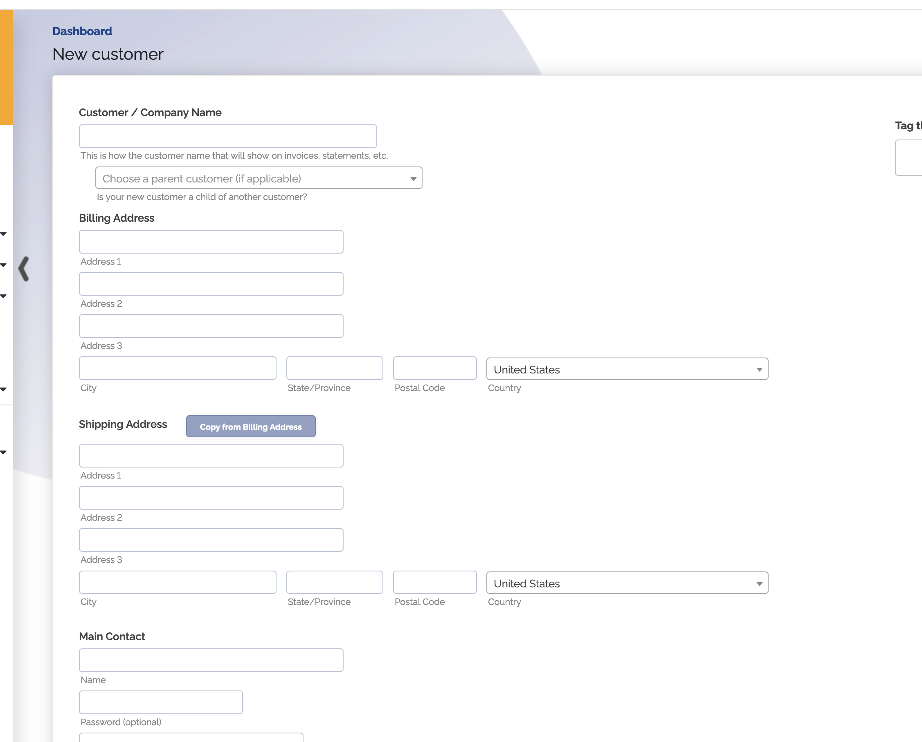Click Shipping Address 2 field
The width and height of the screenshot is (922, 742).
pos(211,498)
